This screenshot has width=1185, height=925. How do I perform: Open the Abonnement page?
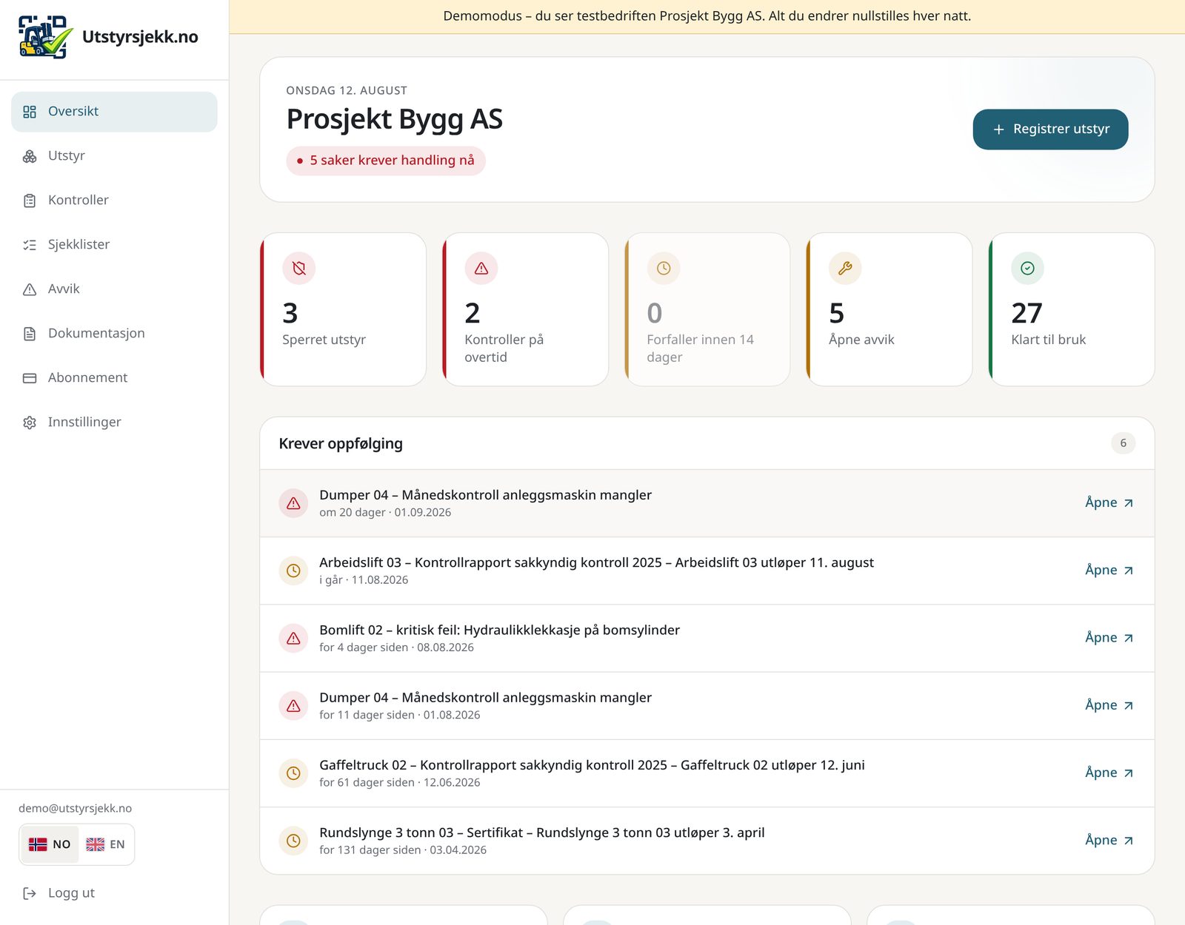[114, 378]
